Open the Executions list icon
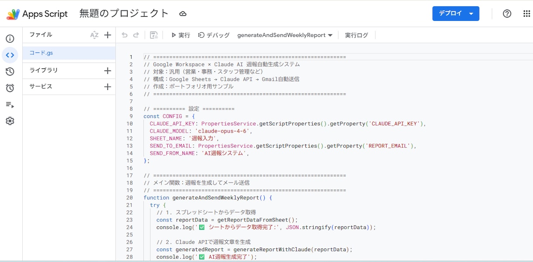This screenshot has width=533, height=262. click(x=10, y=105)
